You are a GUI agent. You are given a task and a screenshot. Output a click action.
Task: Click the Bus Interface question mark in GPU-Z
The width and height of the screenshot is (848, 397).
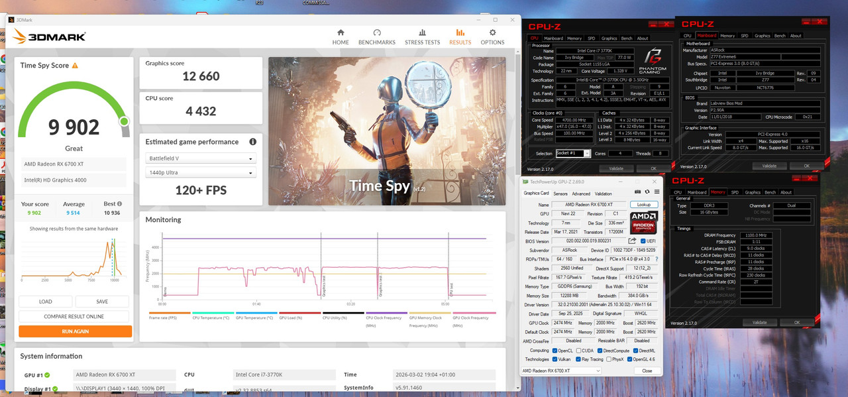(x=657, y=259)
